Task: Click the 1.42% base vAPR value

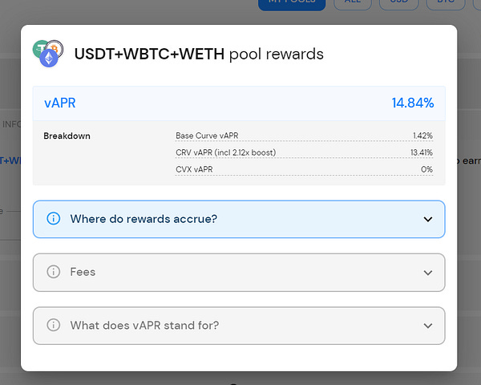Action: (x=422, y=136)
